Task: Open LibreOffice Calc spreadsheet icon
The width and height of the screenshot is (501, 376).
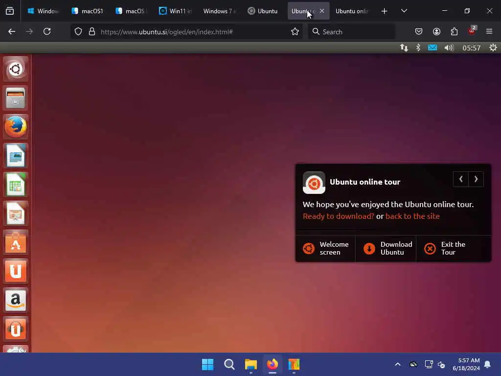Action: 15,185
